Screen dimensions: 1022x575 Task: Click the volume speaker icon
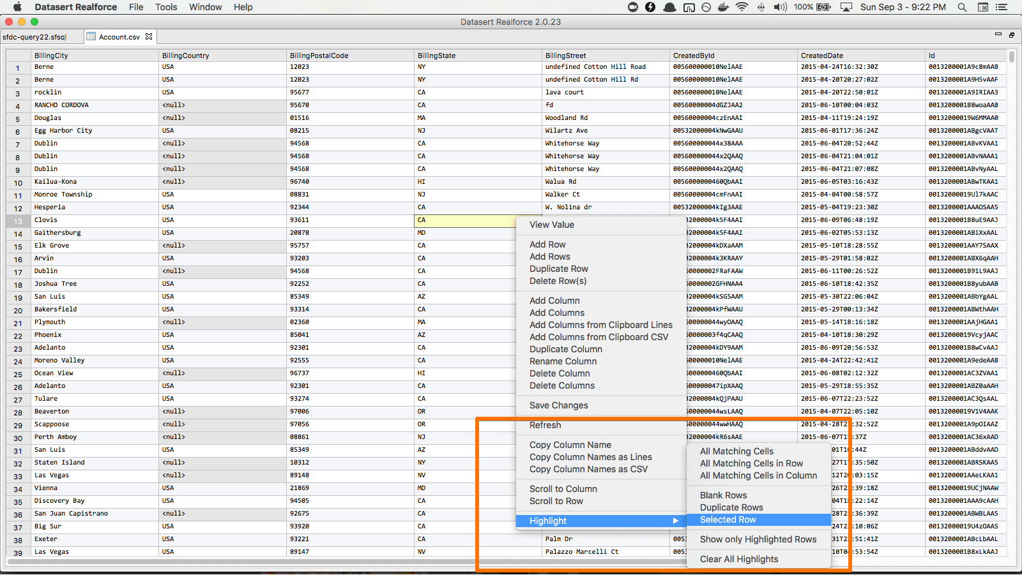780,7
